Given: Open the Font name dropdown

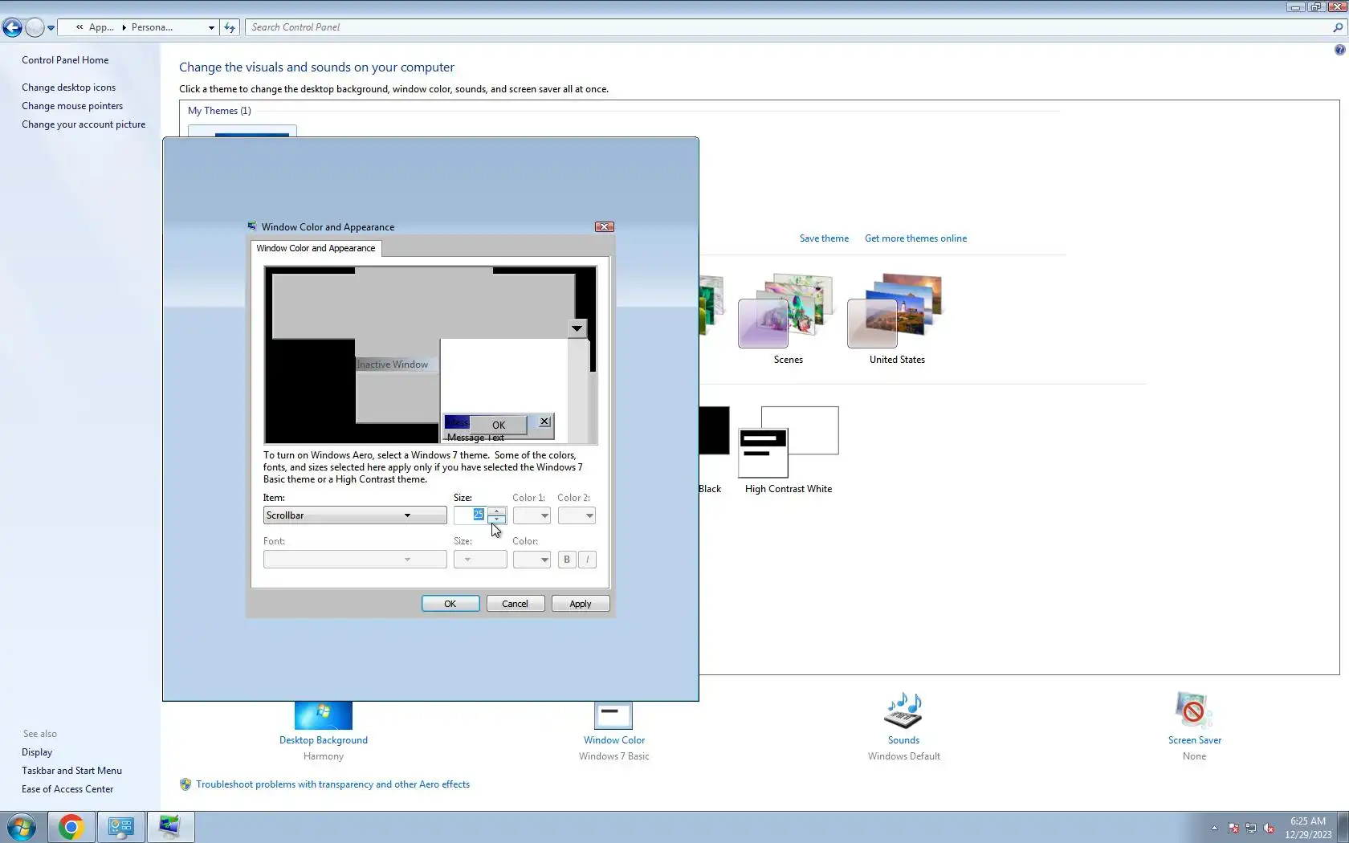Looking at the screenshot, I should click(x=355, y=560).
